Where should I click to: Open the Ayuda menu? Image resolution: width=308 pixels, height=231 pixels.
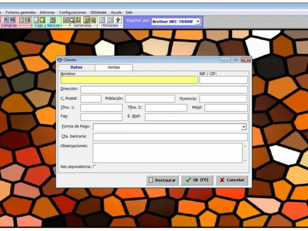tap(116, 12)
